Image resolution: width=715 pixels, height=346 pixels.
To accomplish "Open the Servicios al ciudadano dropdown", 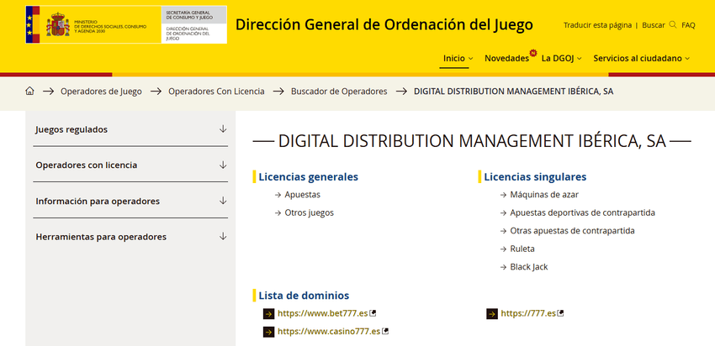I will click(x=642, y=58).
